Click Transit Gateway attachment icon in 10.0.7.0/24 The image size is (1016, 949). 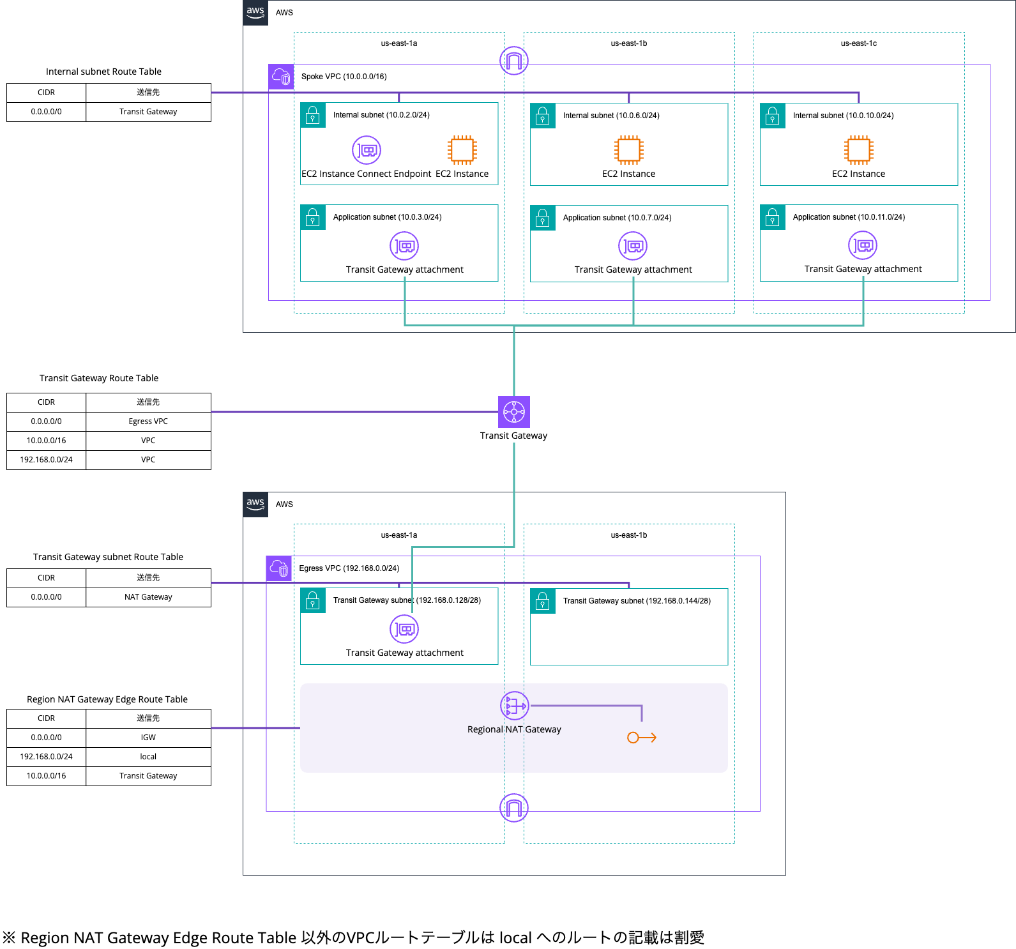pos(633,246)
